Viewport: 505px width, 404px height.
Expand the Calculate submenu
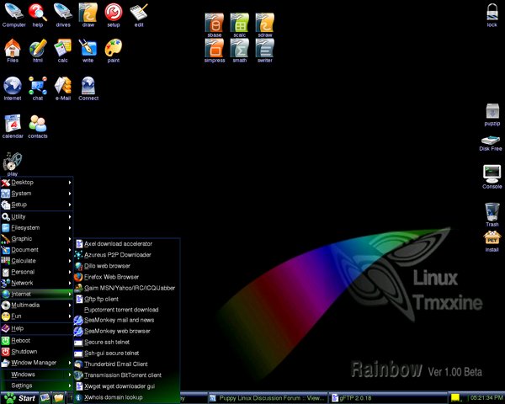36,261
